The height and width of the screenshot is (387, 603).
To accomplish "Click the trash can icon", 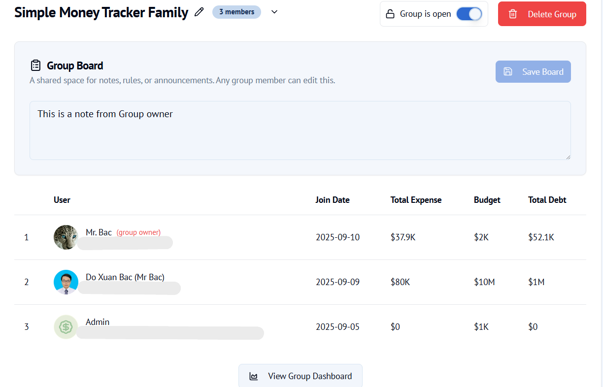I will [x=513, y=14].
